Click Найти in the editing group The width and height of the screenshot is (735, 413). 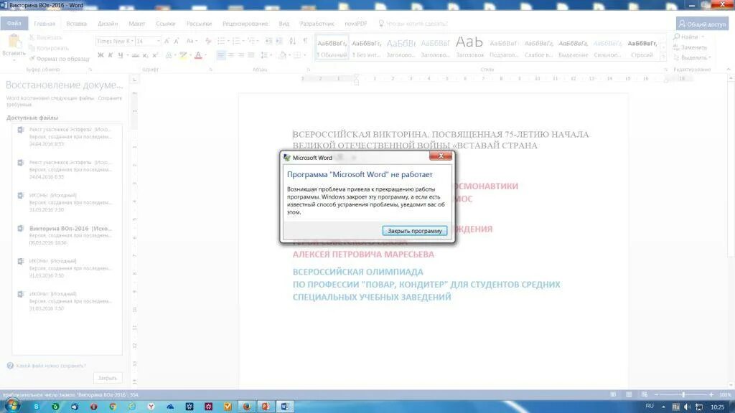[x=688, y=37]
